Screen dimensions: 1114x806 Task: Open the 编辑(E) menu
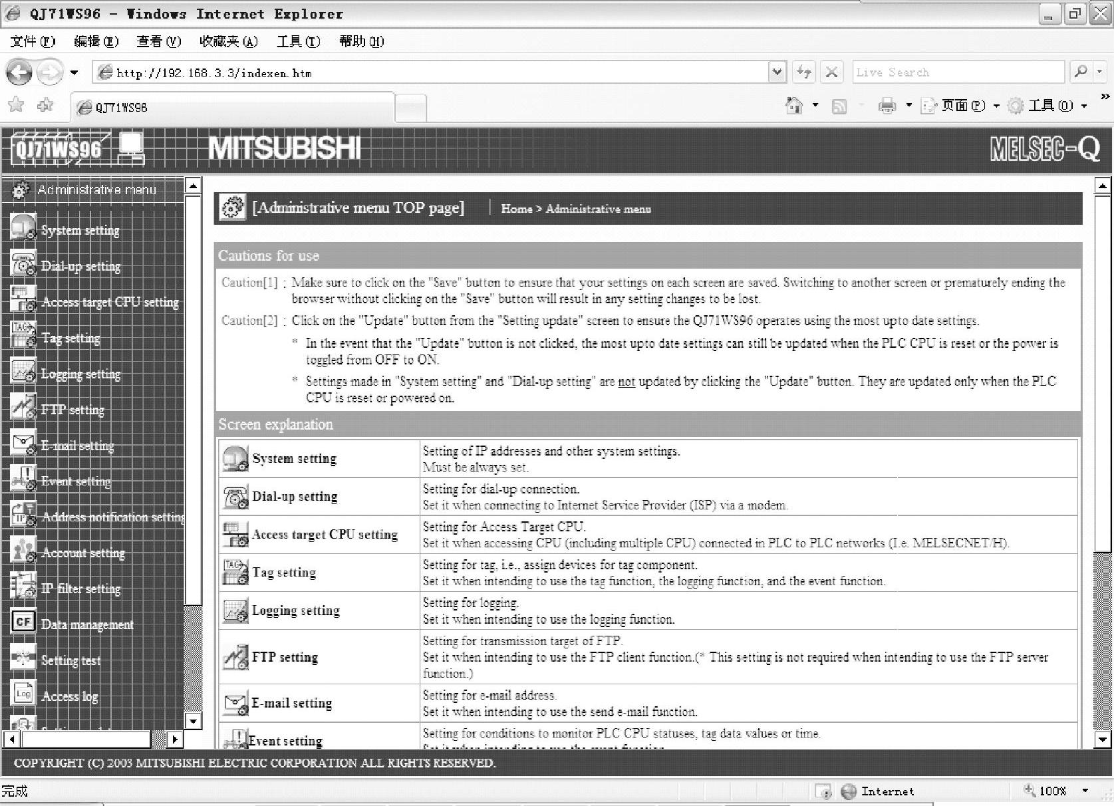pos(96,41)
